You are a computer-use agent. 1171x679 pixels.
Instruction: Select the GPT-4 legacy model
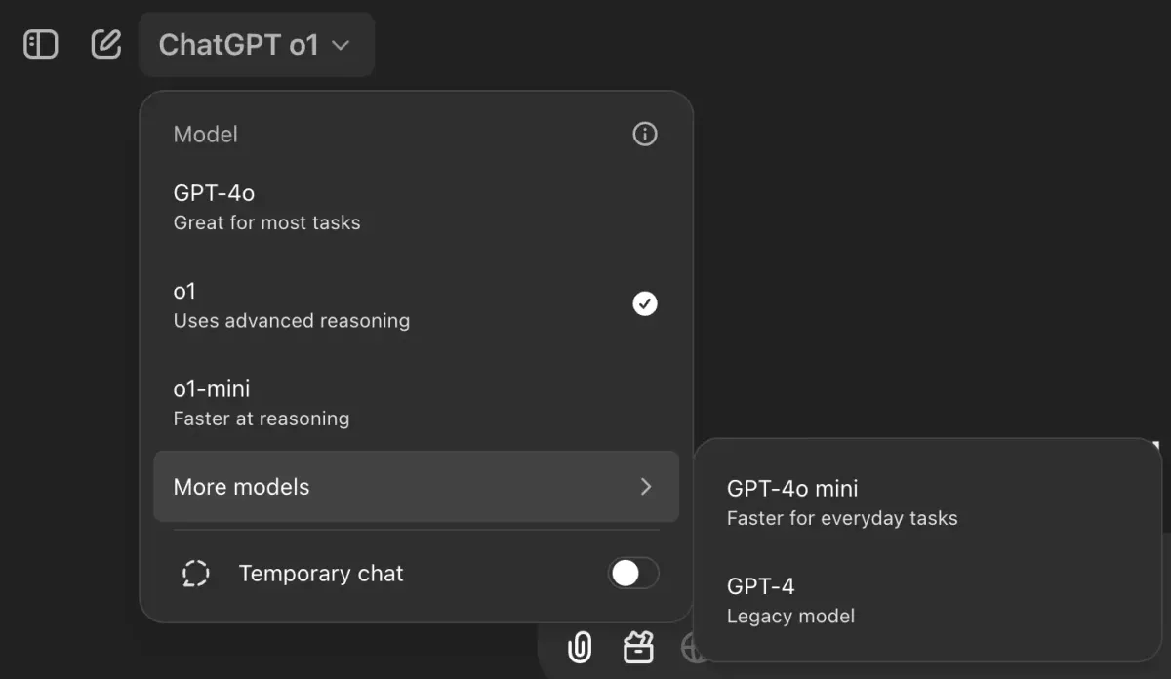pyautogui.click(x=790, y=600)
